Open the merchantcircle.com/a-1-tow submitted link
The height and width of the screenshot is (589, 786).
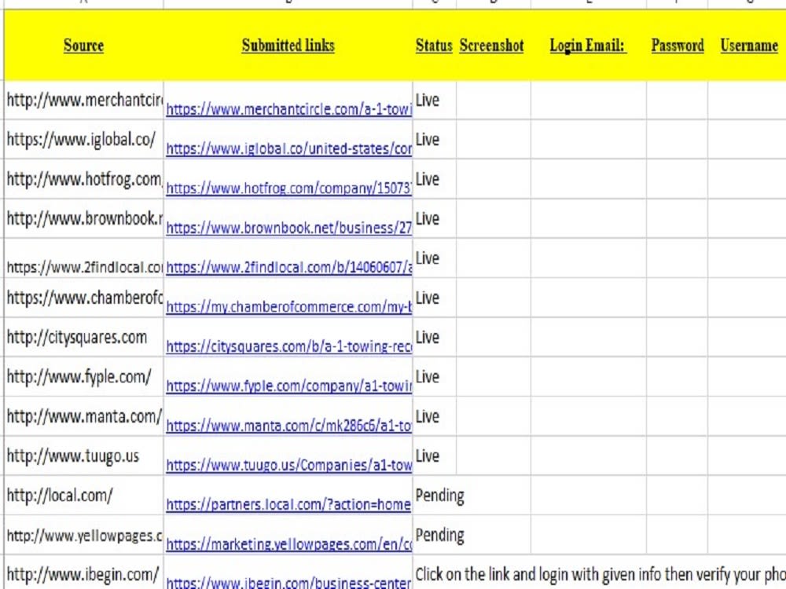tap(288, 109)
